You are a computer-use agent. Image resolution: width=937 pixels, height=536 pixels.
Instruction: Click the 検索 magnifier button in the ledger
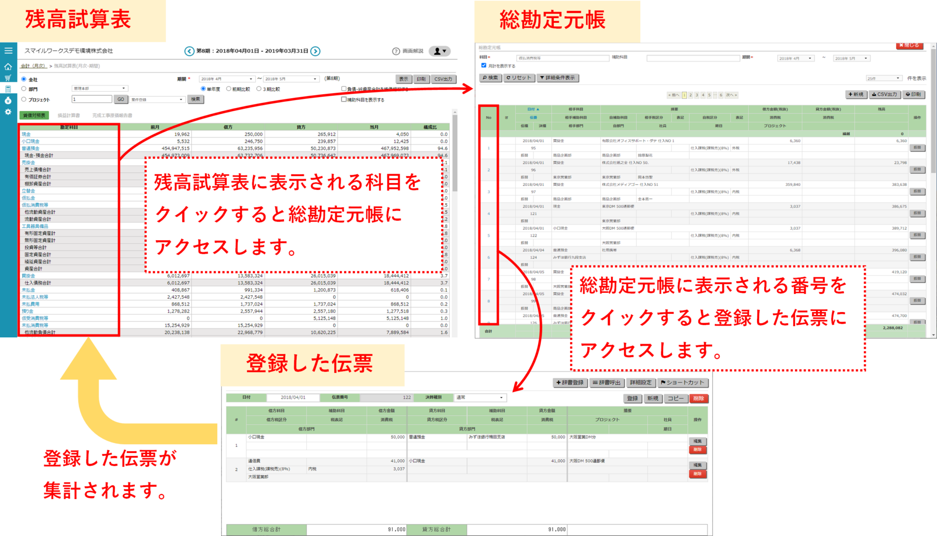490,78
